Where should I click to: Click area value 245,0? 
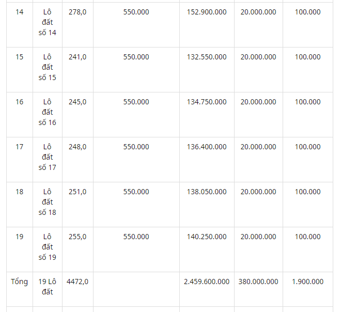tap(78, 102)
